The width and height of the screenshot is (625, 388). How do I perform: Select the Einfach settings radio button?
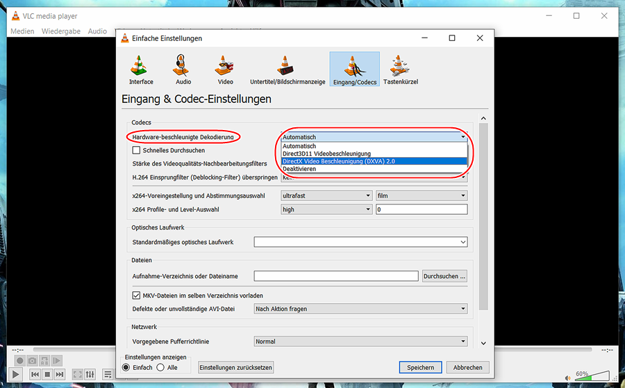tap(126, 367)
